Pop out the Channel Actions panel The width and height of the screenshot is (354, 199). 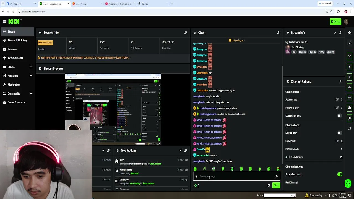(340, 82)
